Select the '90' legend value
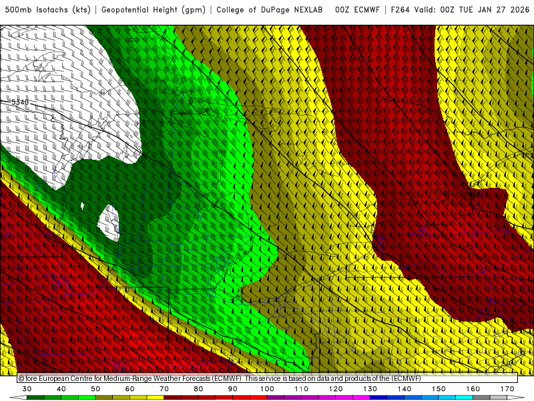This screenshot has height=401, width=534. (233, 389)
